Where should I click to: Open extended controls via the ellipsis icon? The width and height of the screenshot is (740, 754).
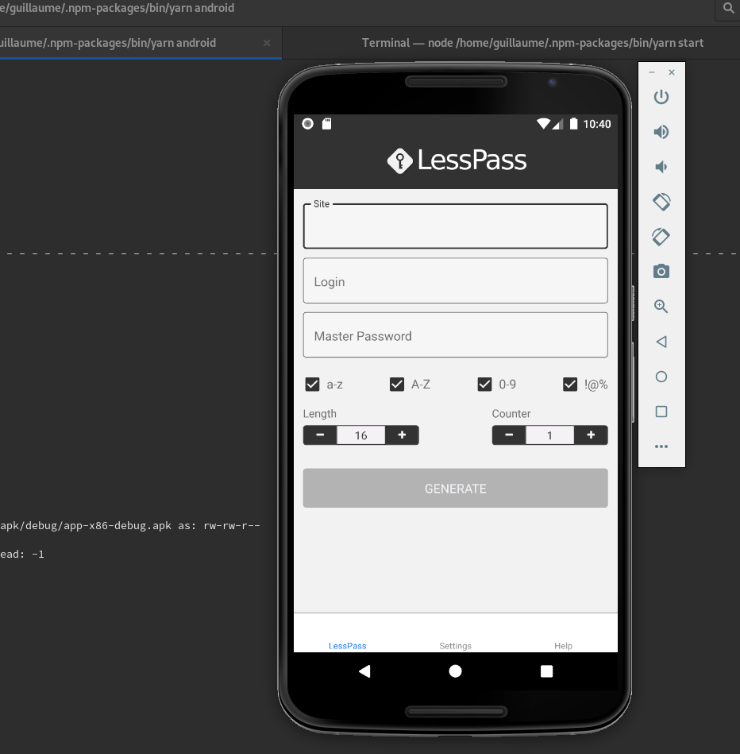661,446
